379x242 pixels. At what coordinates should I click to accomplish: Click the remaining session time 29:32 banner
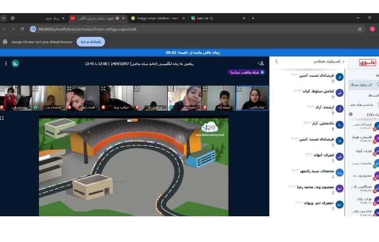click(x=193, y=52)
